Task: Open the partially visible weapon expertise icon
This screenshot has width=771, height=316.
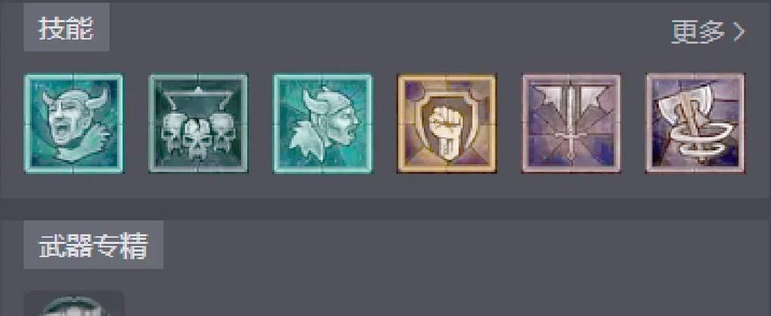Action: [73, 303]
